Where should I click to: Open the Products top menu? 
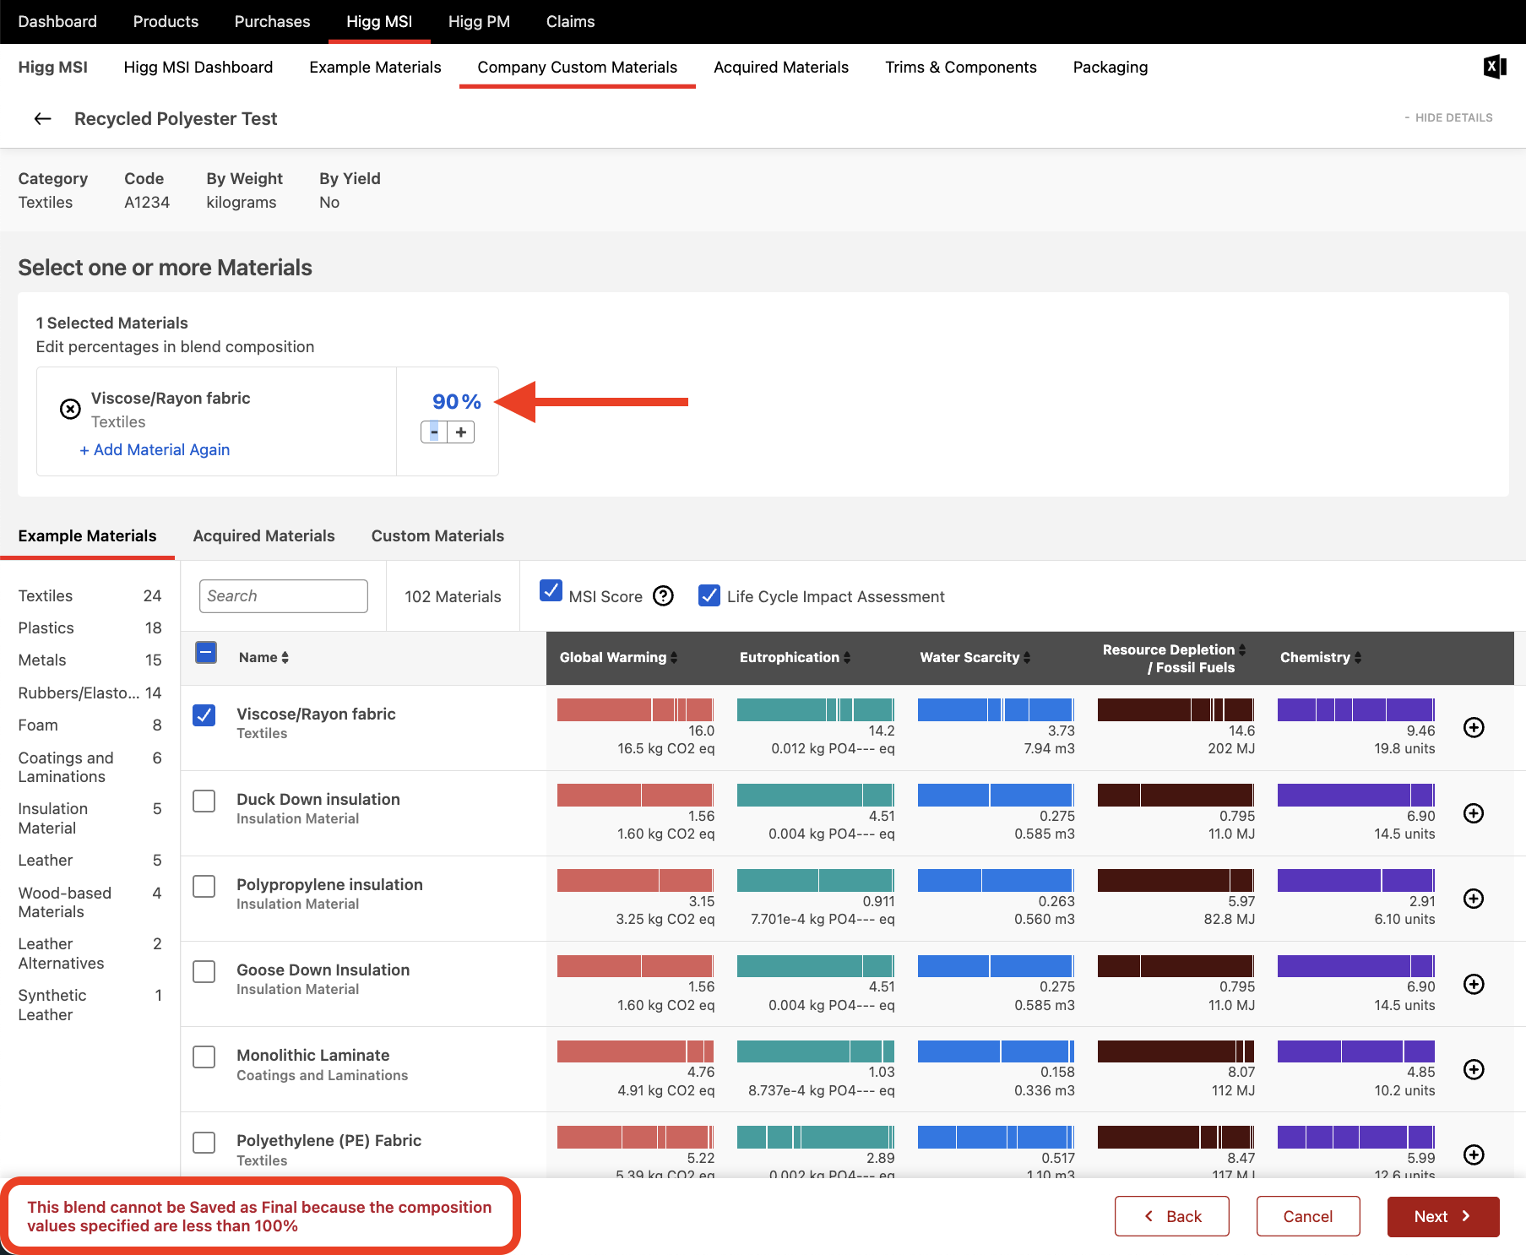[166, 22]
